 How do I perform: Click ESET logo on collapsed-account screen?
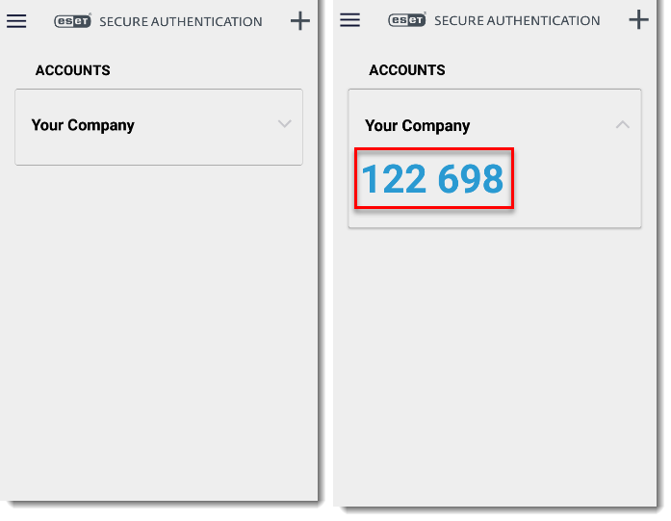(72, 21)
